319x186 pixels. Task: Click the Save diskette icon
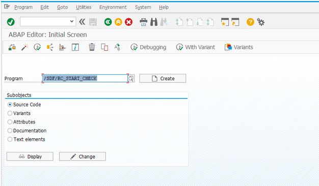(93, 22)
